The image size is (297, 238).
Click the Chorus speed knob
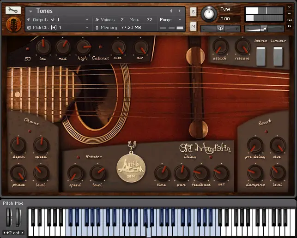[41, 145]
